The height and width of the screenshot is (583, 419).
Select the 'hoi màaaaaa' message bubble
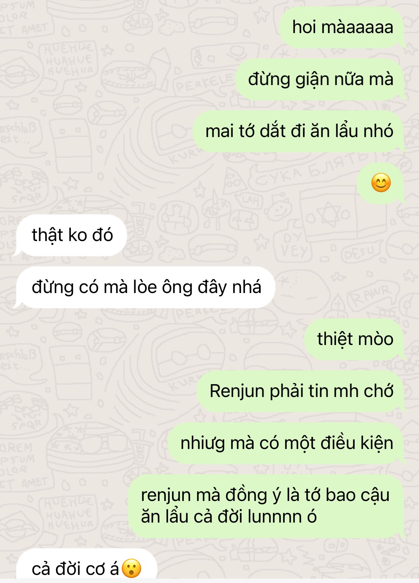342,27
